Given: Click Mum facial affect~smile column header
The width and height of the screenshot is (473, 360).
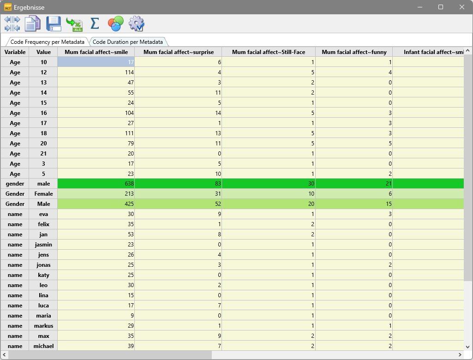Looking at the screenshot, I should pyautogui.click(x=96, y=52).
